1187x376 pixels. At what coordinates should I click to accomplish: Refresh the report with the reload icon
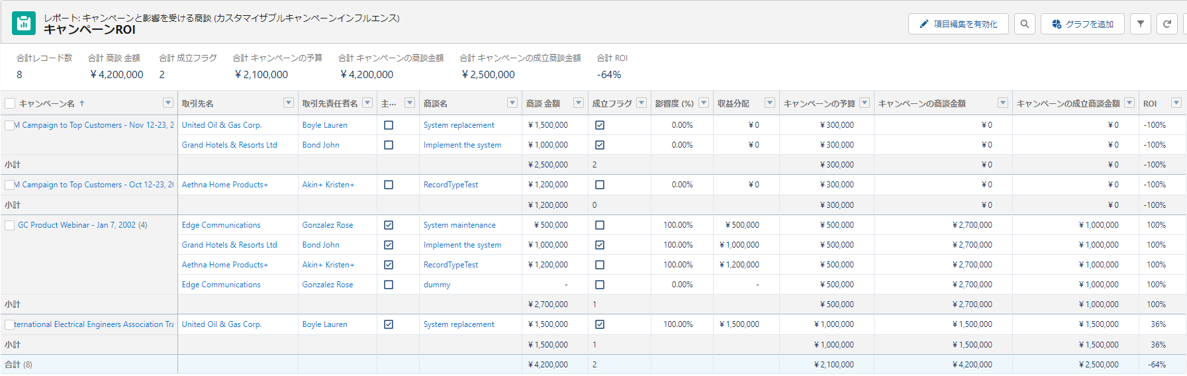tap(1166, 24)
